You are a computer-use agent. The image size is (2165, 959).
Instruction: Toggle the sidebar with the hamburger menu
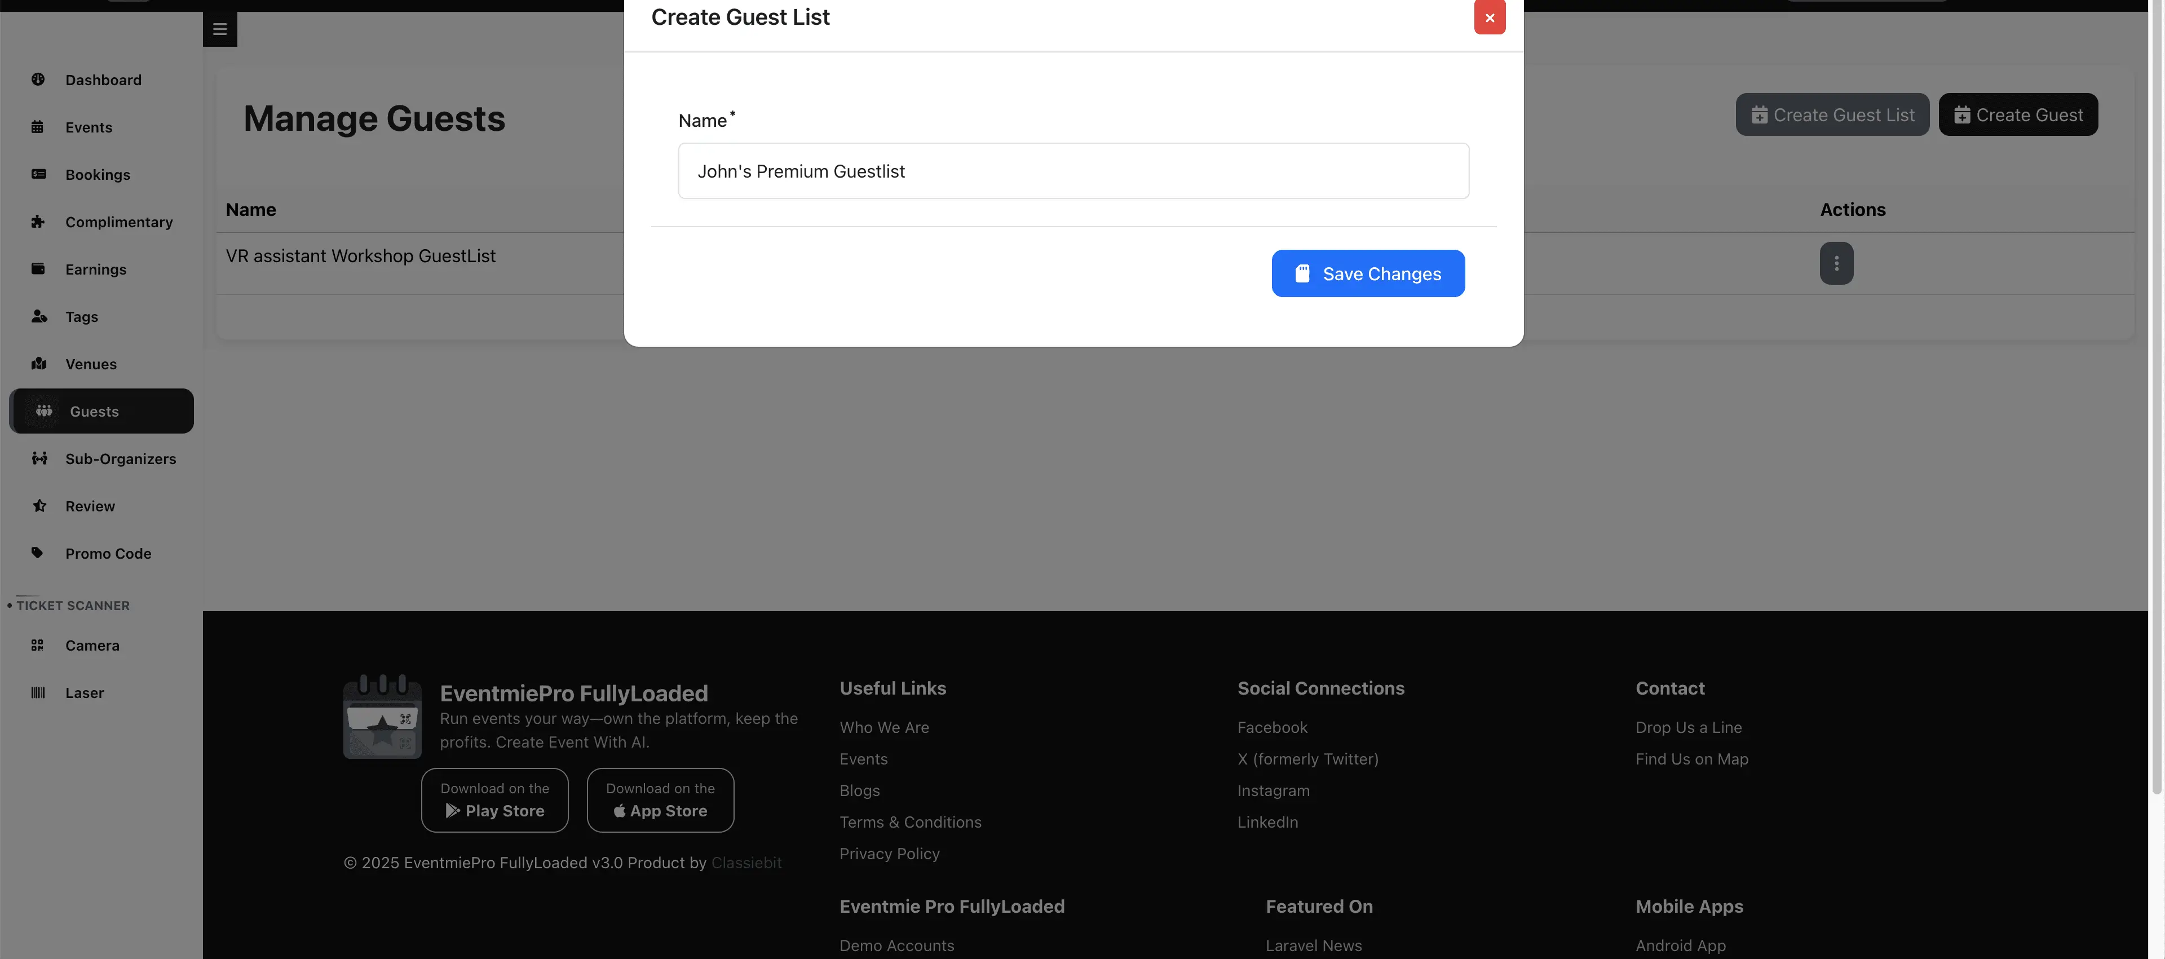coord(220,28)
